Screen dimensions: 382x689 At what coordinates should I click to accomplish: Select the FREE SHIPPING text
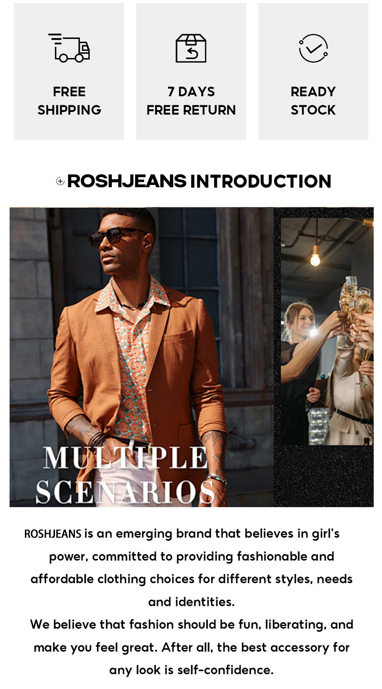pyautogui.click(x=69, y=101)
